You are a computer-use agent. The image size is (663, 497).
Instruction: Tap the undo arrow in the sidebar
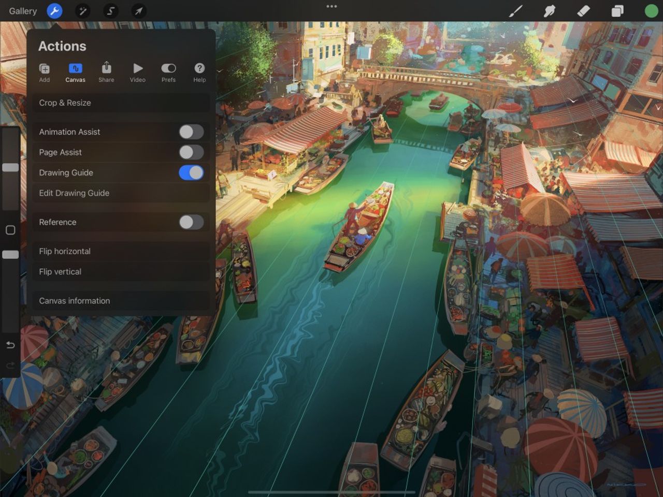point(10,345)
